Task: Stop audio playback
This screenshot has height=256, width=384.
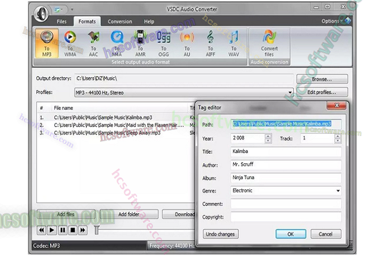Action: (x=73, y=230)
